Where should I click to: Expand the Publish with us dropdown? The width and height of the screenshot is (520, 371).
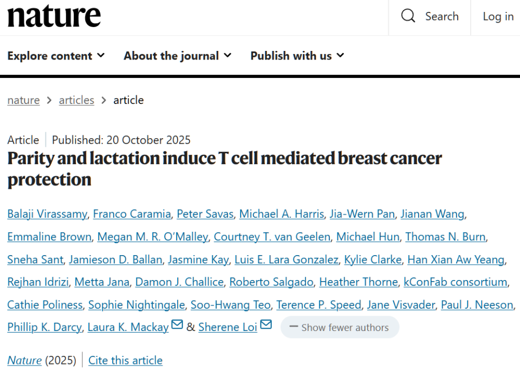[297, 56]
